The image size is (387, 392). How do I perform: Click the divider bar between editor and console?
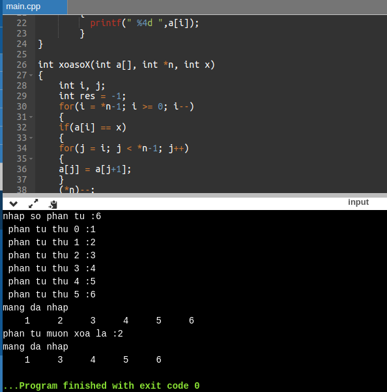pyautogui.click(x=195, y=195)
